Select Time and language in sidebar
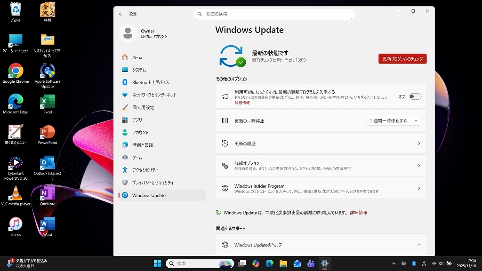482x271 pixels. coord(162,145)
